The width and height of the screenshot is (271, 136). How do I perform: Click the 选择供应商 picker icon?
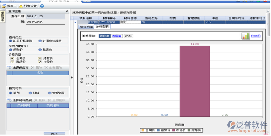[x=9, y=68]
